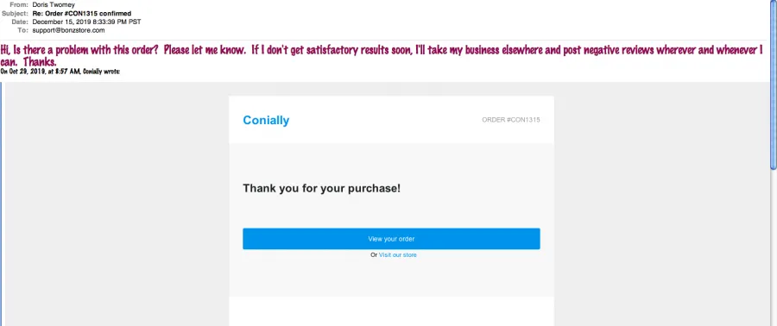
Task: Click the blue "View your order" button
Action: coord(391,238)
